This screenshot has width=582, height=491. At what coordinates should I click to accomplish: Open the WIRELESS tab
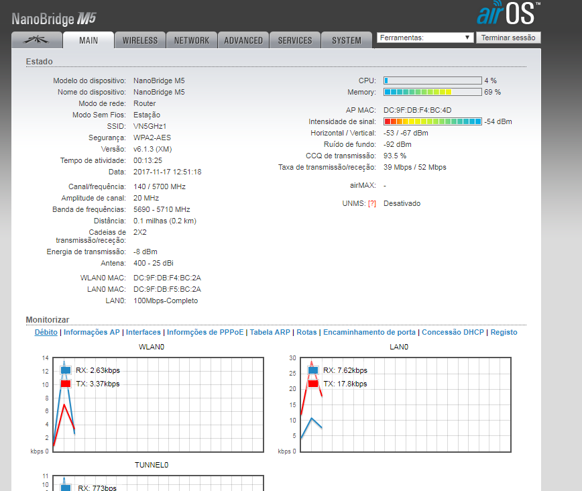140,40
